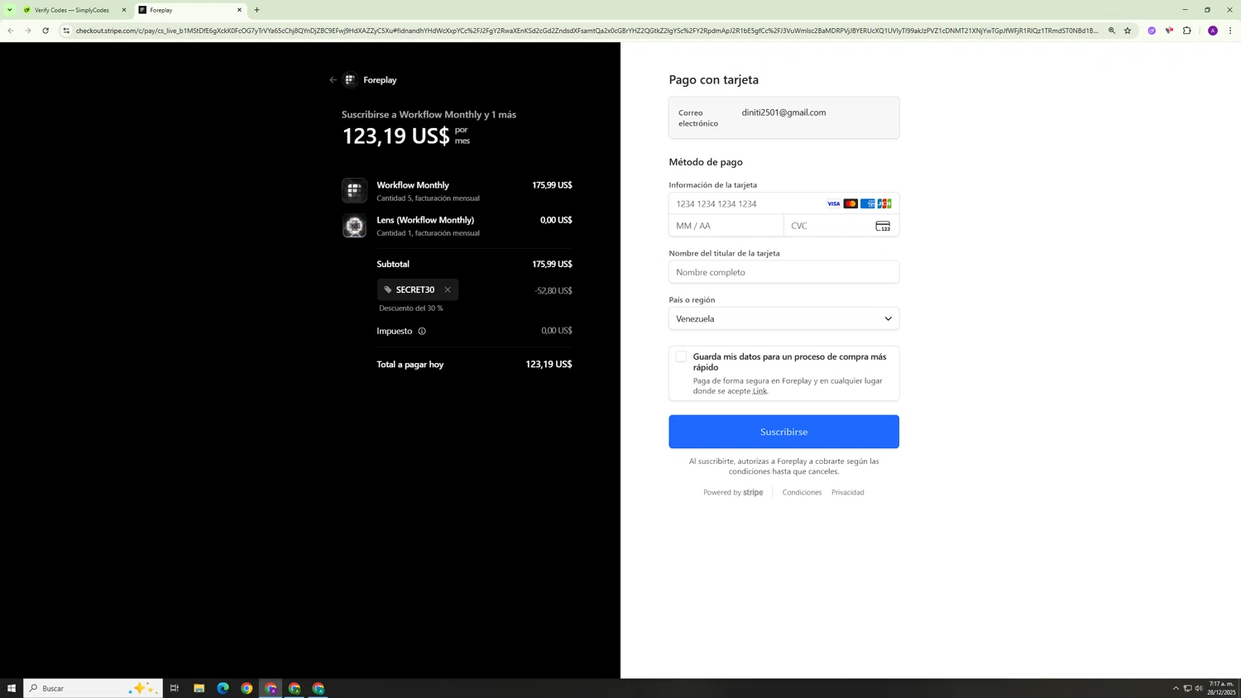Launch Microsoft Edge from the taskbar

click(x=223, y=688)
